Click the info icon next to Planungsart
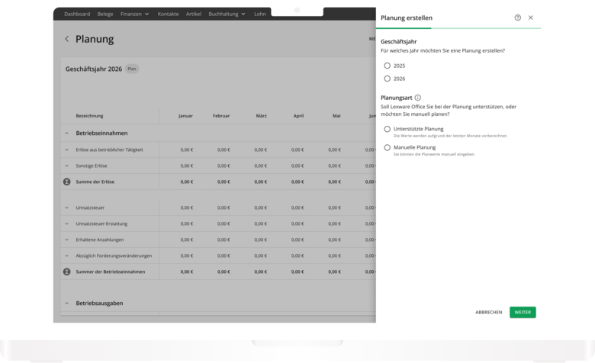 coord(417,98)
